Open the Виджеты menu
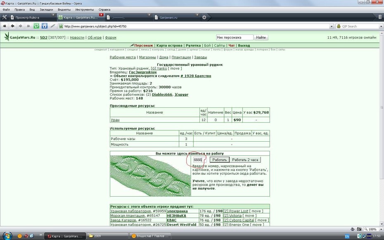The height and width of the screenshot is (240, 384). [x=64, y=10]
